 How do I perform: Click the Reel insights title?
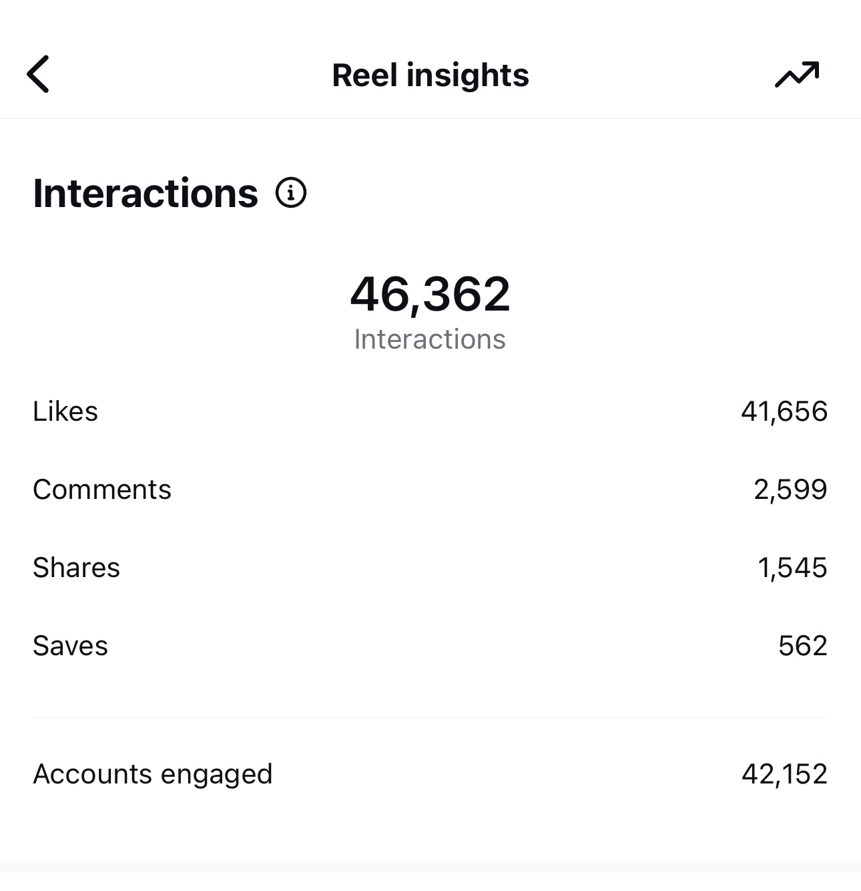[431, 75]
